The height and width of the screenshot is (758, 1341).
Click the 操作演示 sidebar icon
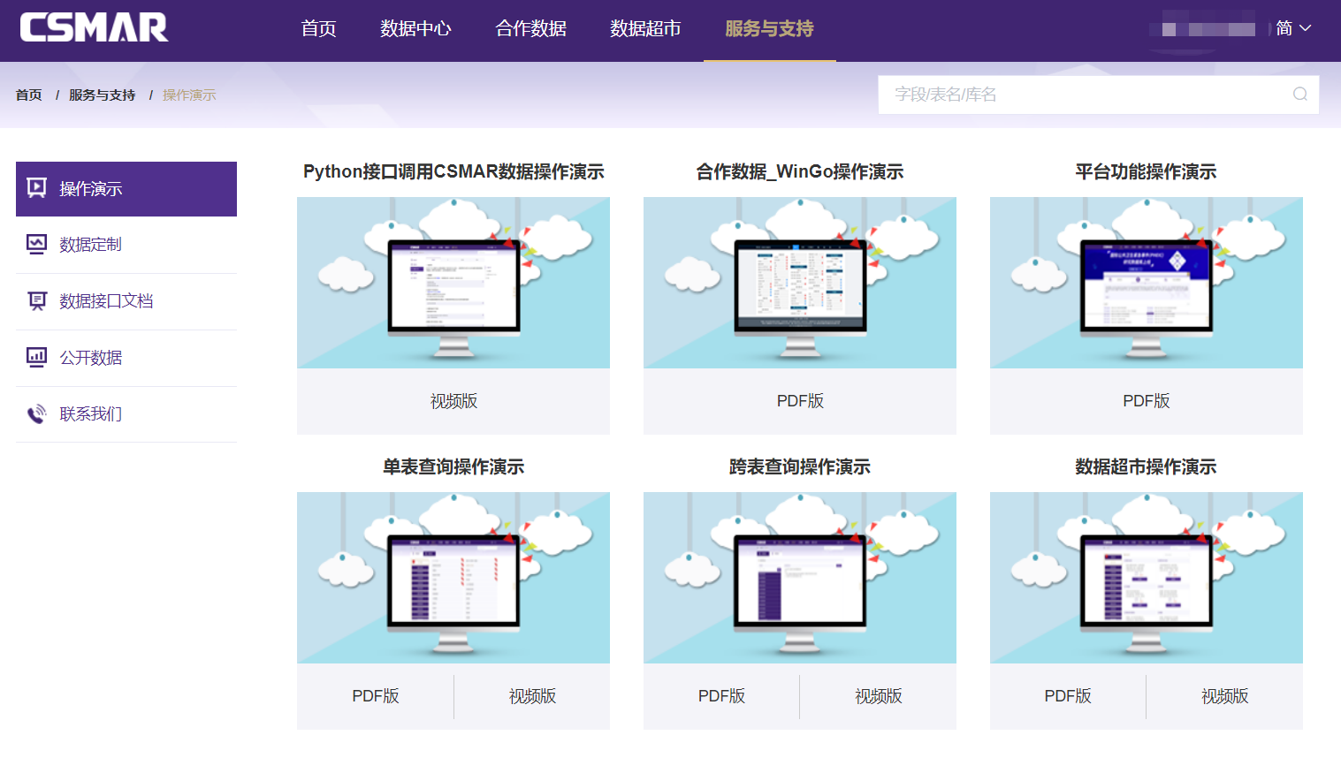click(x=36, y=188)
